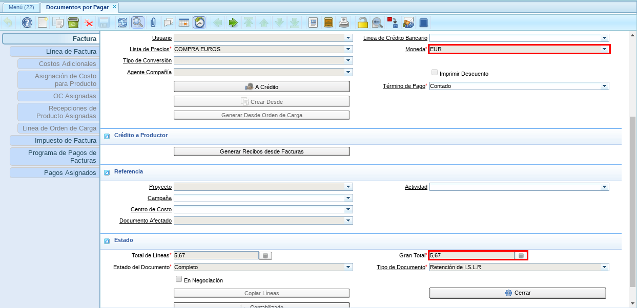Click the Gran Total calculator button
637x308 pixels.
[521, 255]
